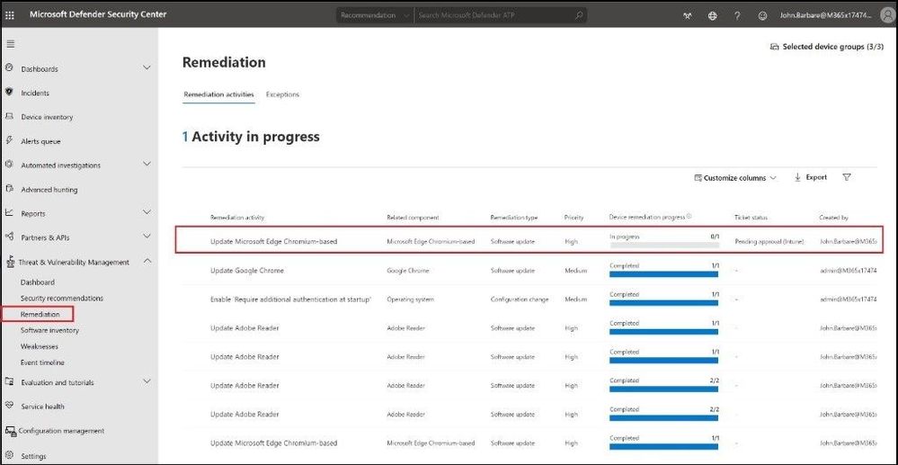Screen dimensions: 898x465
Task: Click the search magnifier icon
Action: 579,15
